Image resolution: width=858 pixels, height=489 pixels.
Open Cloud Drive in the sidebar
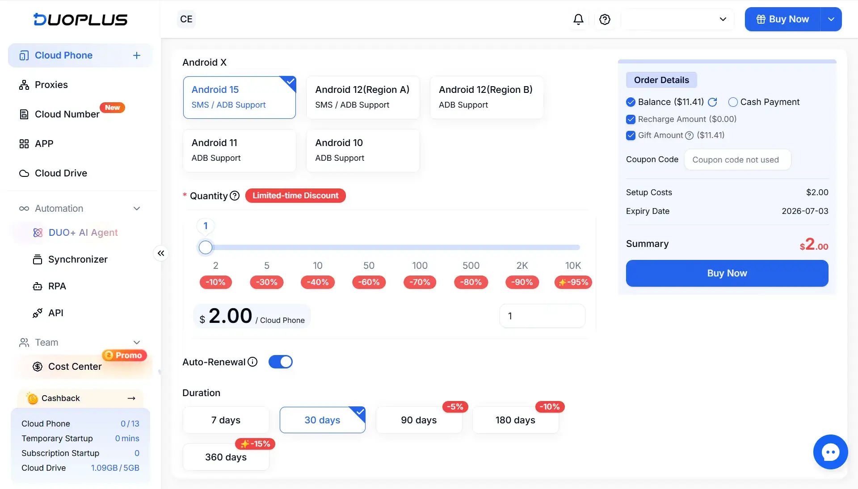pyautogui.click(x=80, y=173)
